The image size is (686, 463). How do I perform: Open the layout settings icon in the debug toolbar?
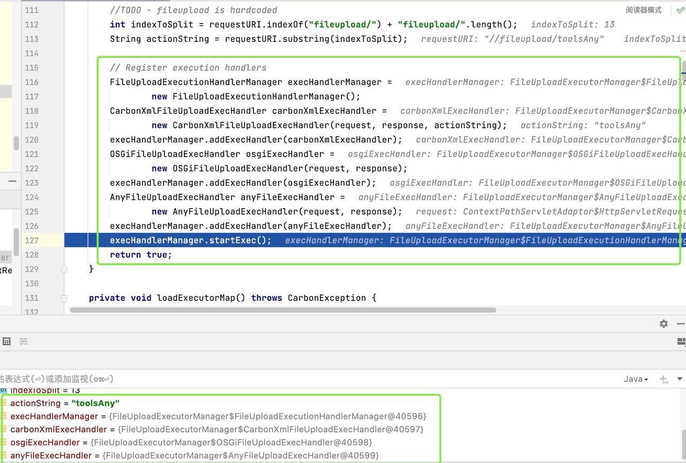click(681, 341)
